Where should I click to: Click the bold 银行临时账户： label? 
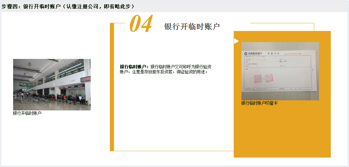[135, 67]
